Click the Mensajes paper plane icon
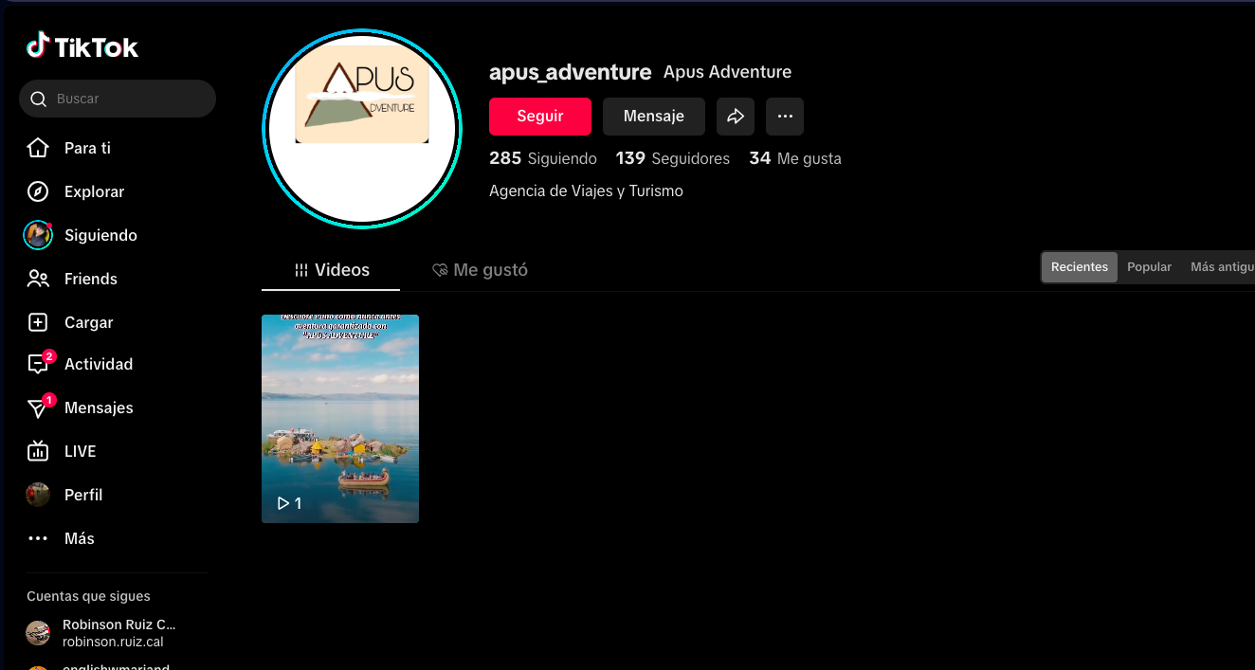Viewport: 1255px width, 670px height. (38, 407)
